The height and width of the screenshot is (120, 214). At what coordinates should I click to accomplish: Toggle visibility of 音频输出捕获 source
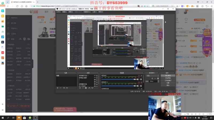coord(95,78)
